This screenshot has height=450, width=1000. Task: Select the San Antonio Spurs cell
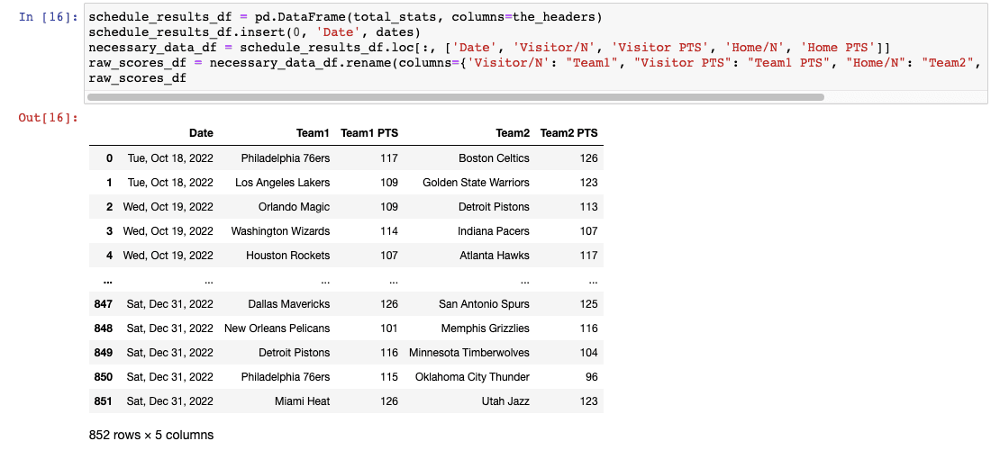pyautogui.click(x=484, y=304)
